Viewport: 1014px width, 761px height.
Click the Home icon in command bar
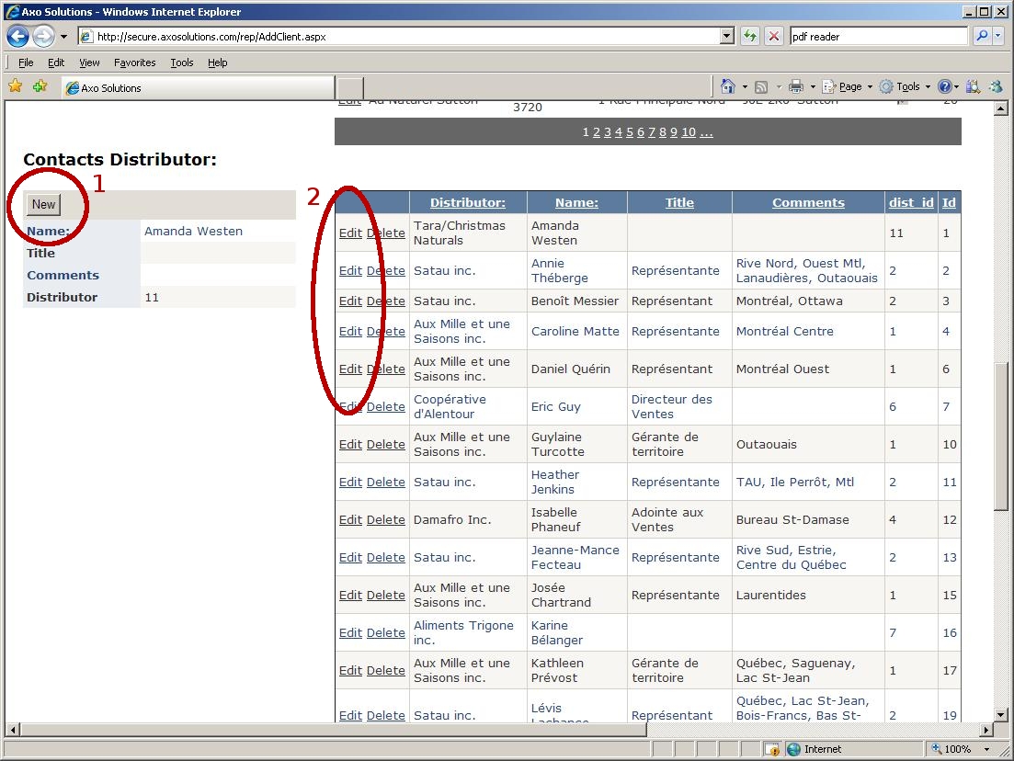point(728,86)
